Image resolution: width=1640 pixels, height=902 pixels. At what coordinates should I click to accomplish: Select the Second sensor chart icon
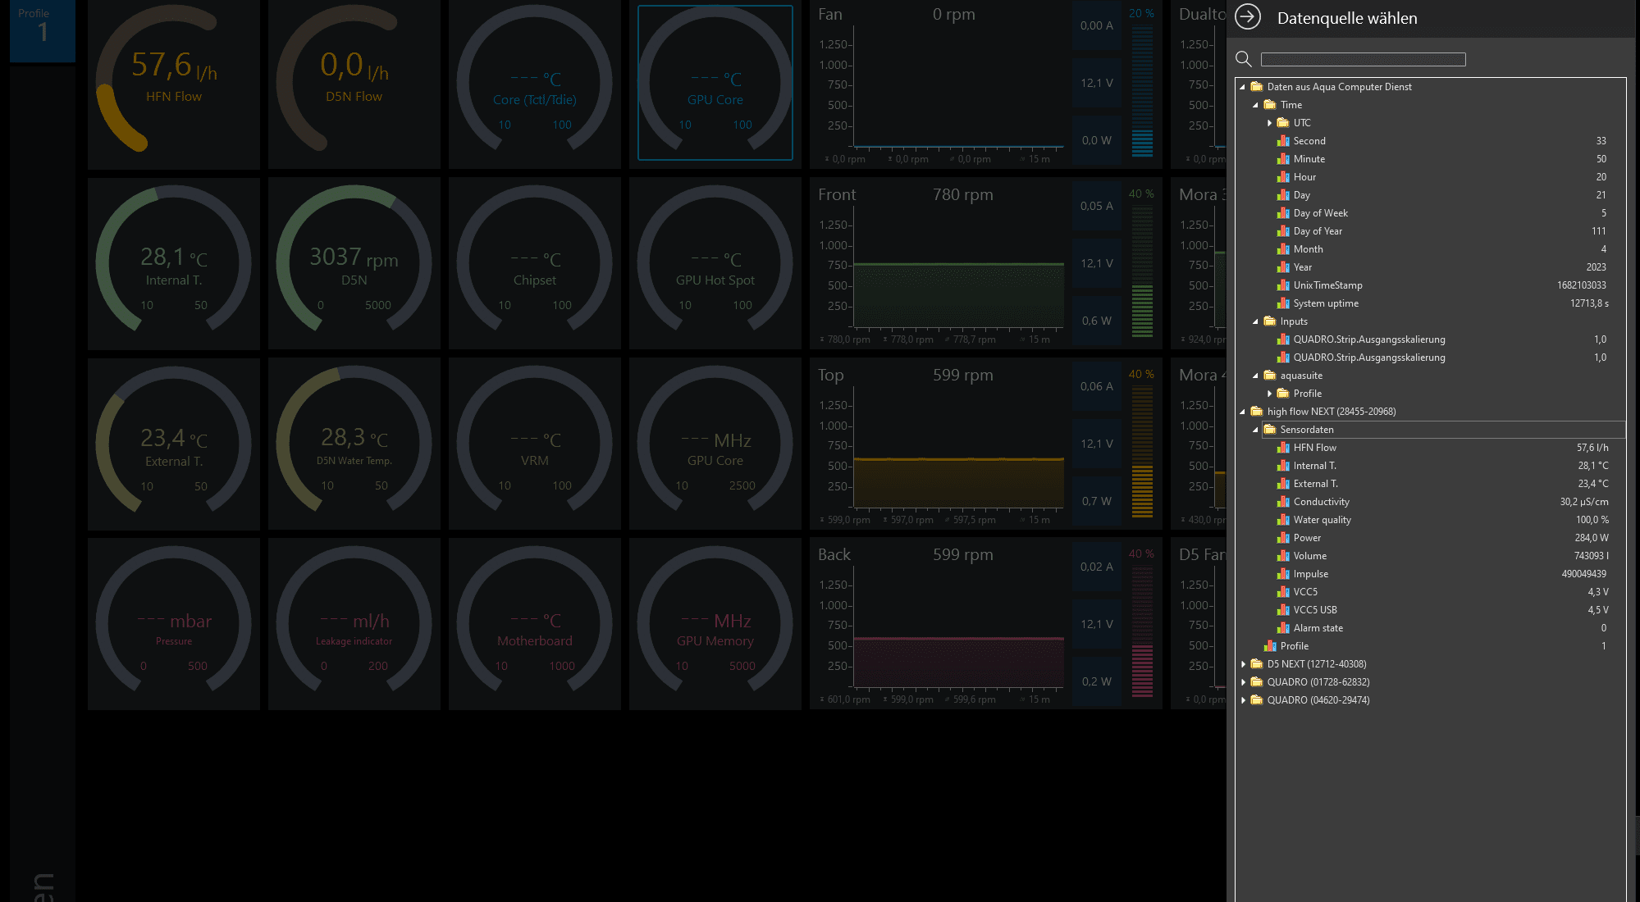tap(1283, 141)
